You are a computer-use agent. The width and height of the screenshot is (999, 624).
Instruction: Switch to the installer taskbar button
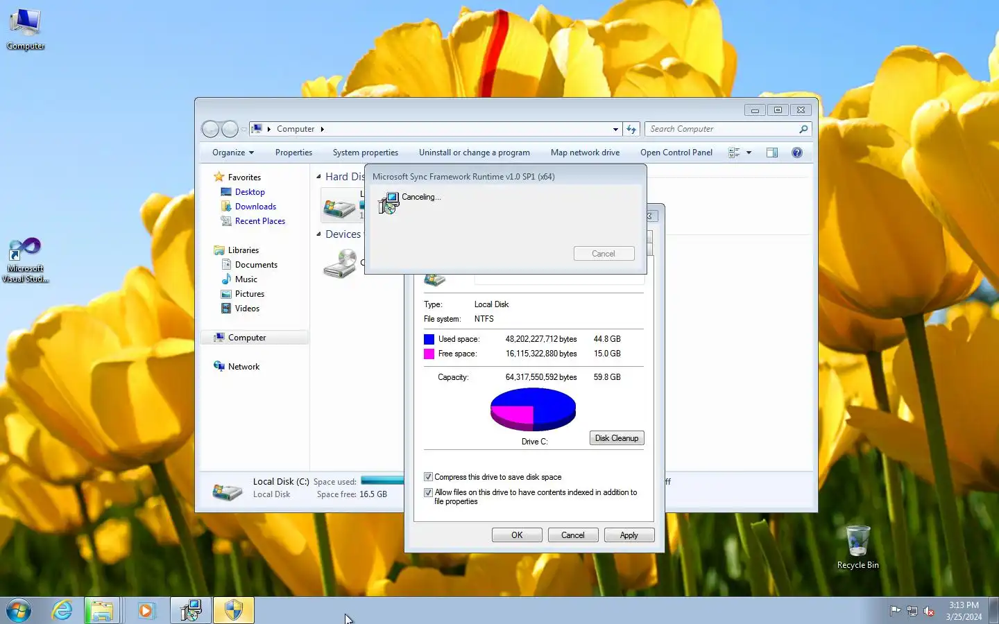[191, 610]
